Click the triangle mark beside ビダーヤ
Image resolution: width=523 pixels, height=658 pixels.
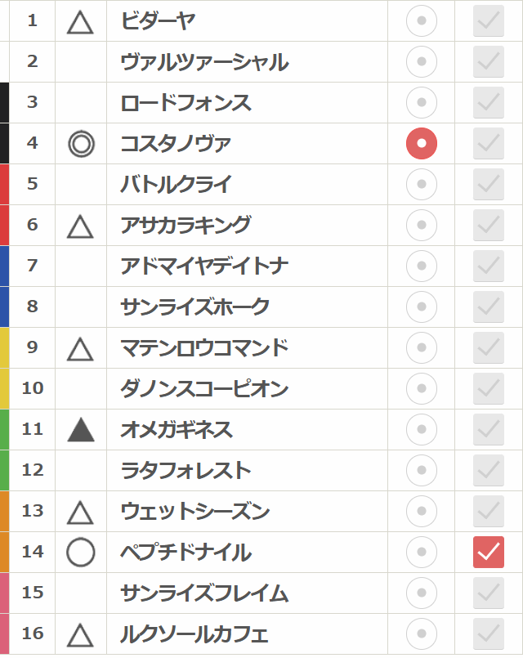tap(80, 22)
